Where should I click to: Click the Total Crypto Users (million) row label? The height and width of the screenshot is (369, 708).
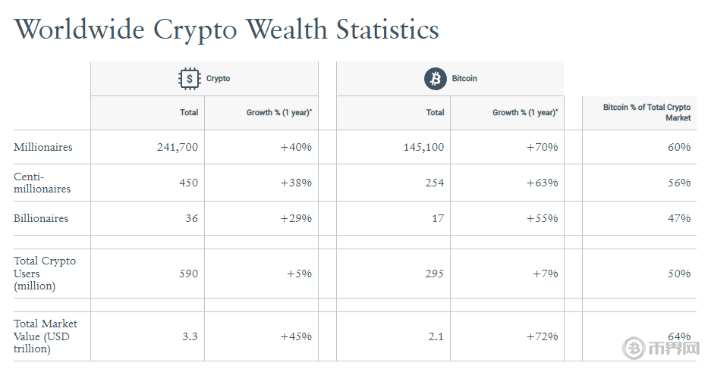(45, 274)
